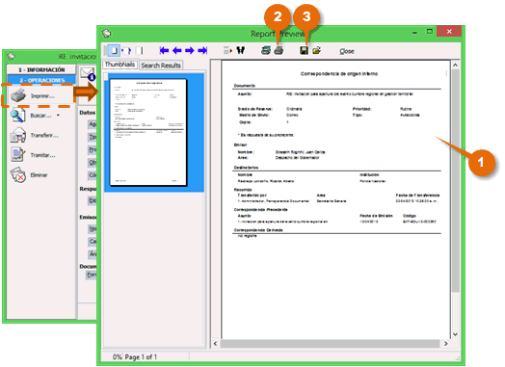Go to next page with right arrow
This screenshot has height=367, width=505.
point(189,50)
